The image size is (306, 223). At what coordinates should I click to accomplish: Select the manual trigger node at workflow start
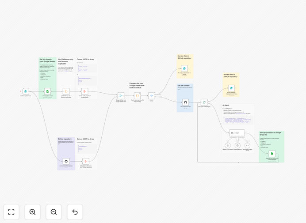(x=26, y=91)
